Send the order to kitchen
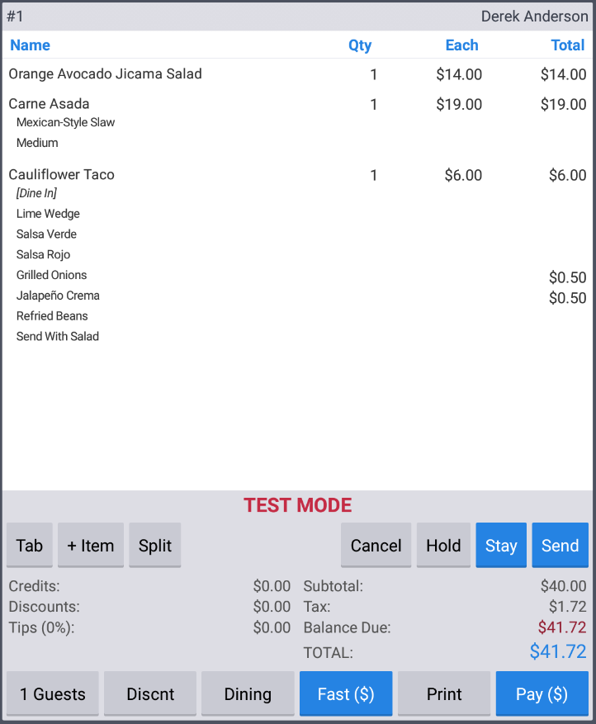596x724 pixels. tap(560, 545)
